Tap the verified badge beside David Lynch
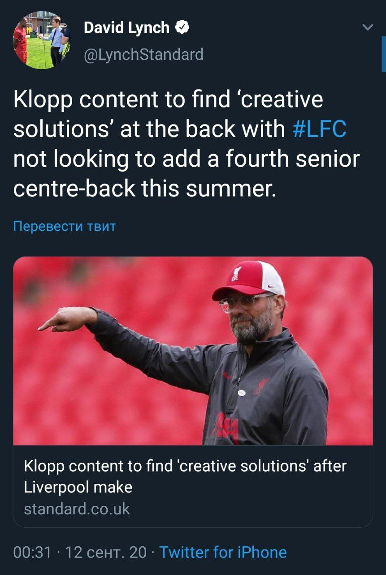 point(182,28)
